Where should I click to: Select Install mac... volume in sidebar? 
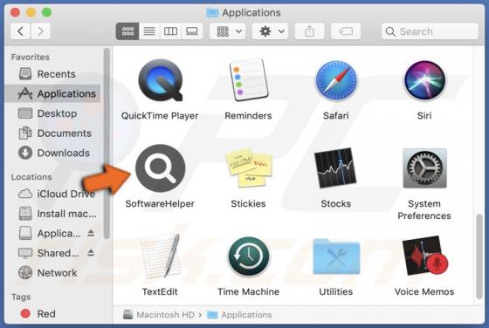click(52, 214)
